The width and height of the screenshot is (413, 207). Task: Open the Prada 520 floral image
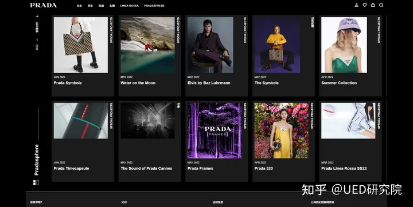281,130
